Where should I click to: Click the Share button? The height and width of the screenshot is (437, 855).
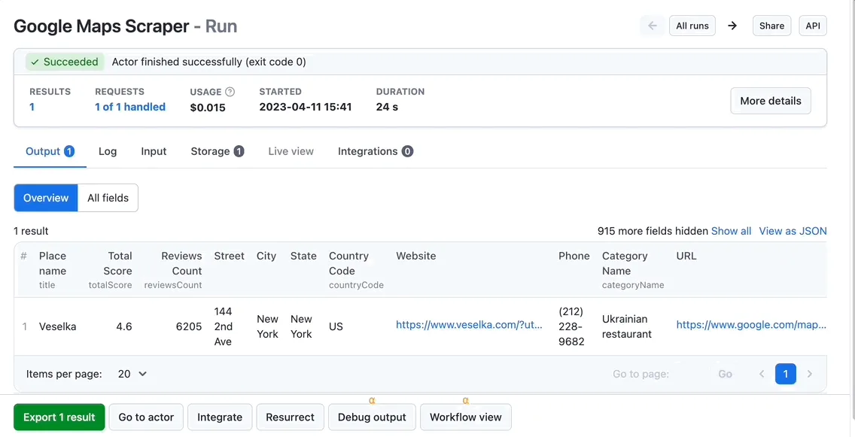coord(771,26)
